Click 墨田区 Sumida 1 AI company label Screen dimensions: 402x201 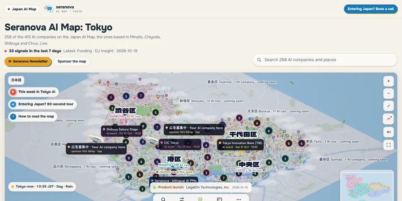pyautogui.click(x=353, y=159)
